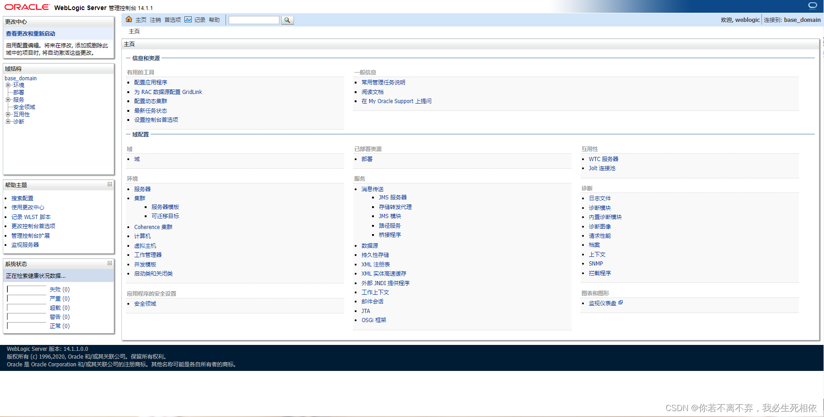824x417 pixels.
Task: Expand the 环境 tree node
Action: tap(8, 85)
